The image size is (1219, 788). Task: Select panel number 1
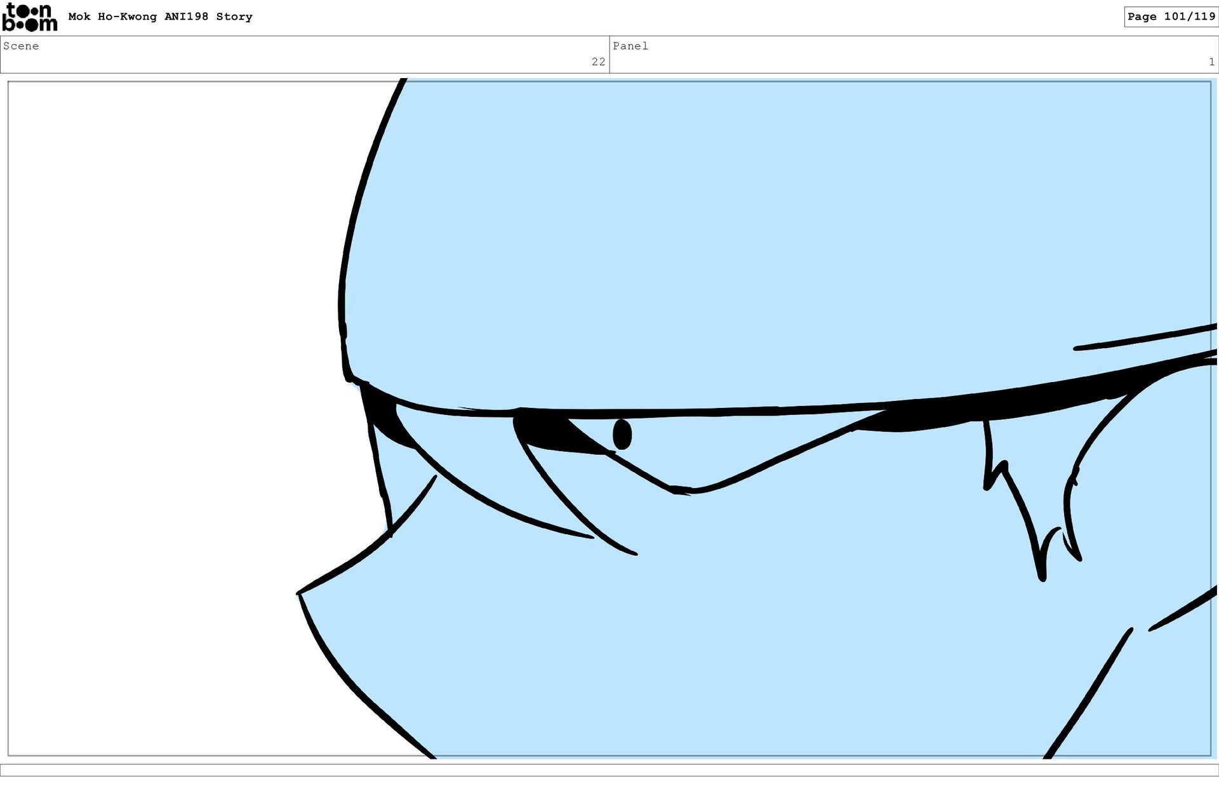(1211, 62)
